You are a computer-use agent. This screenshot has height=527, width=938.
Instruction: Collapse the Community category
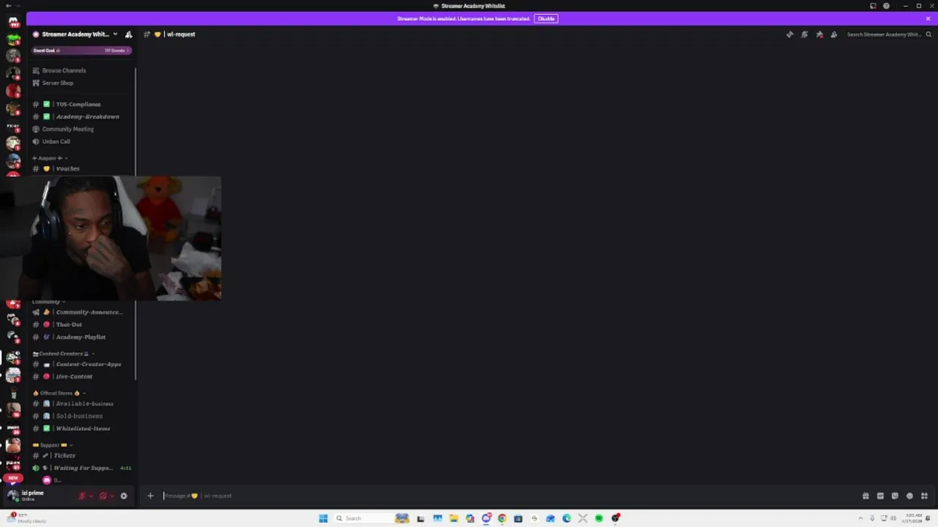click(48, 302)
